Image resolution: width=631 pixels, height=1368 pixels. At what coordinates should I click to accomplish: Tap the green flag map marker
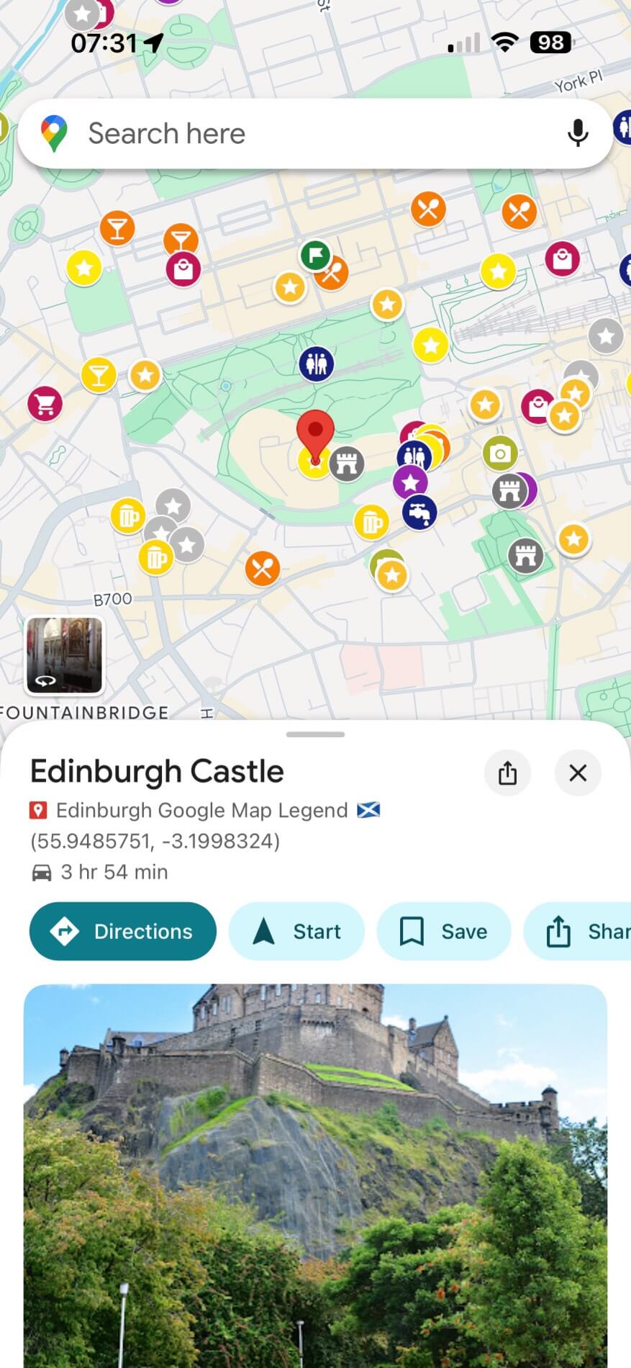[x=314, y=254]
